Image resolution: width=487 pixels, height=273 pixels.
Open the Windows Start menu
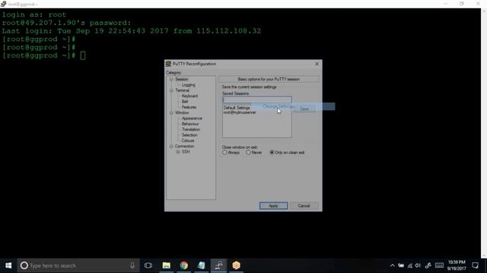pos(8,265)
